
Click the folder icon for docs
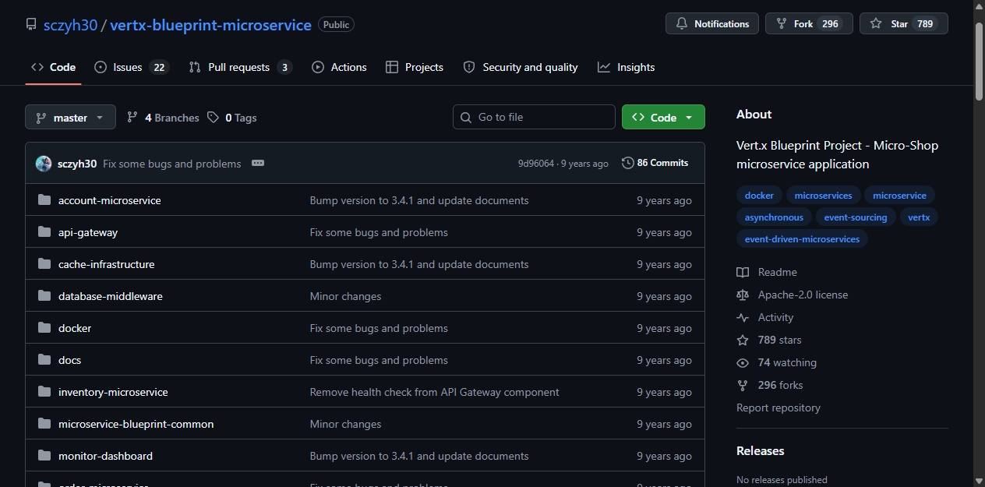pyautogui.click(x=44, y=360)
